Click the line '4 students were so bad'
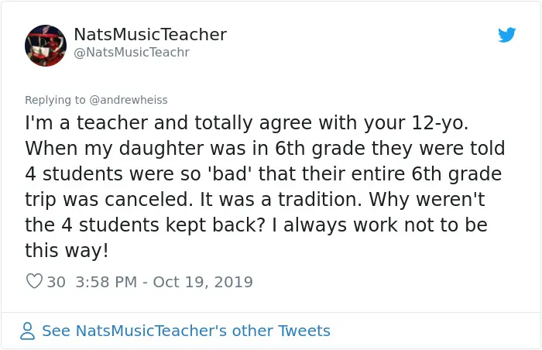Screen dimensions: 542x350 pyautogui.click(x=263, y=174)
